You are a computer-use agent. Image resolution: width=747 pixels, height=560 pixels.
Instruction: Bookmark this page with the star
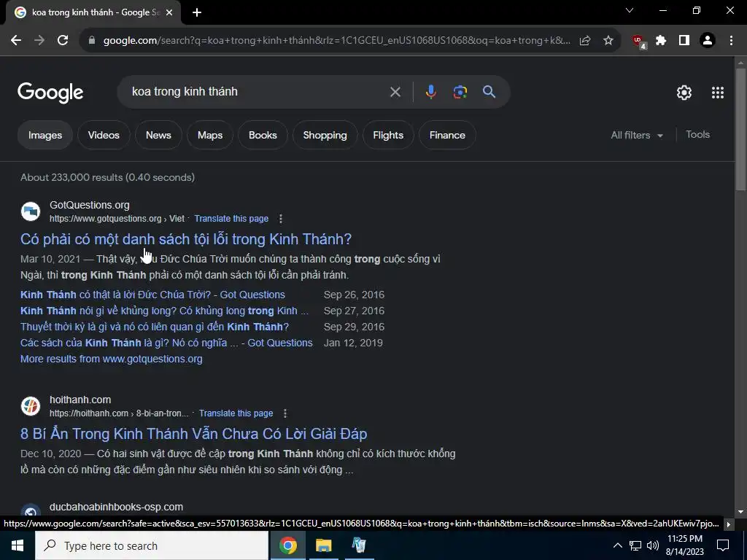point(608,41)
